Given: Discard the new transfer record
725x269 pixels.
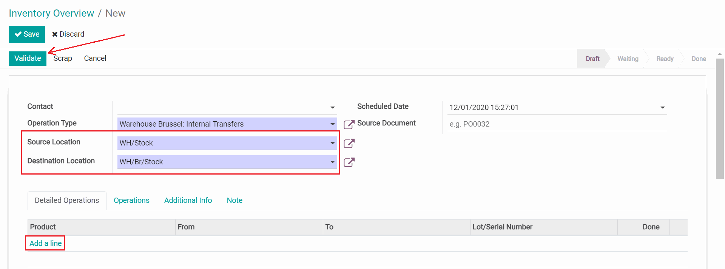Looking at the screenshot, I should click(68, 34).
